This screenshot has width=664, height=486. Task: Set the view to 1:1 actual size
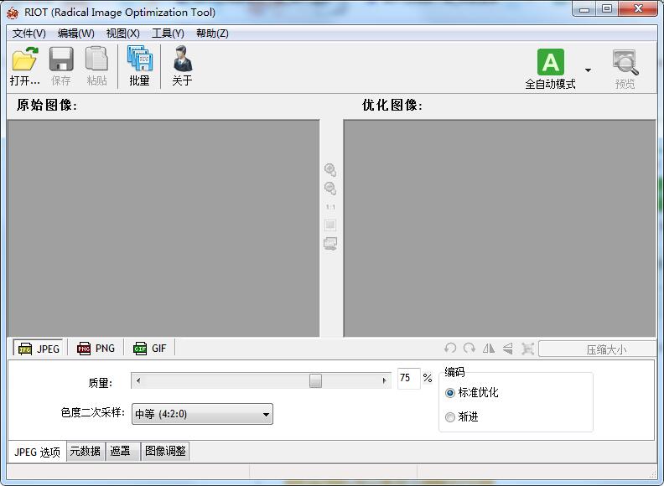tap(330, 207)
